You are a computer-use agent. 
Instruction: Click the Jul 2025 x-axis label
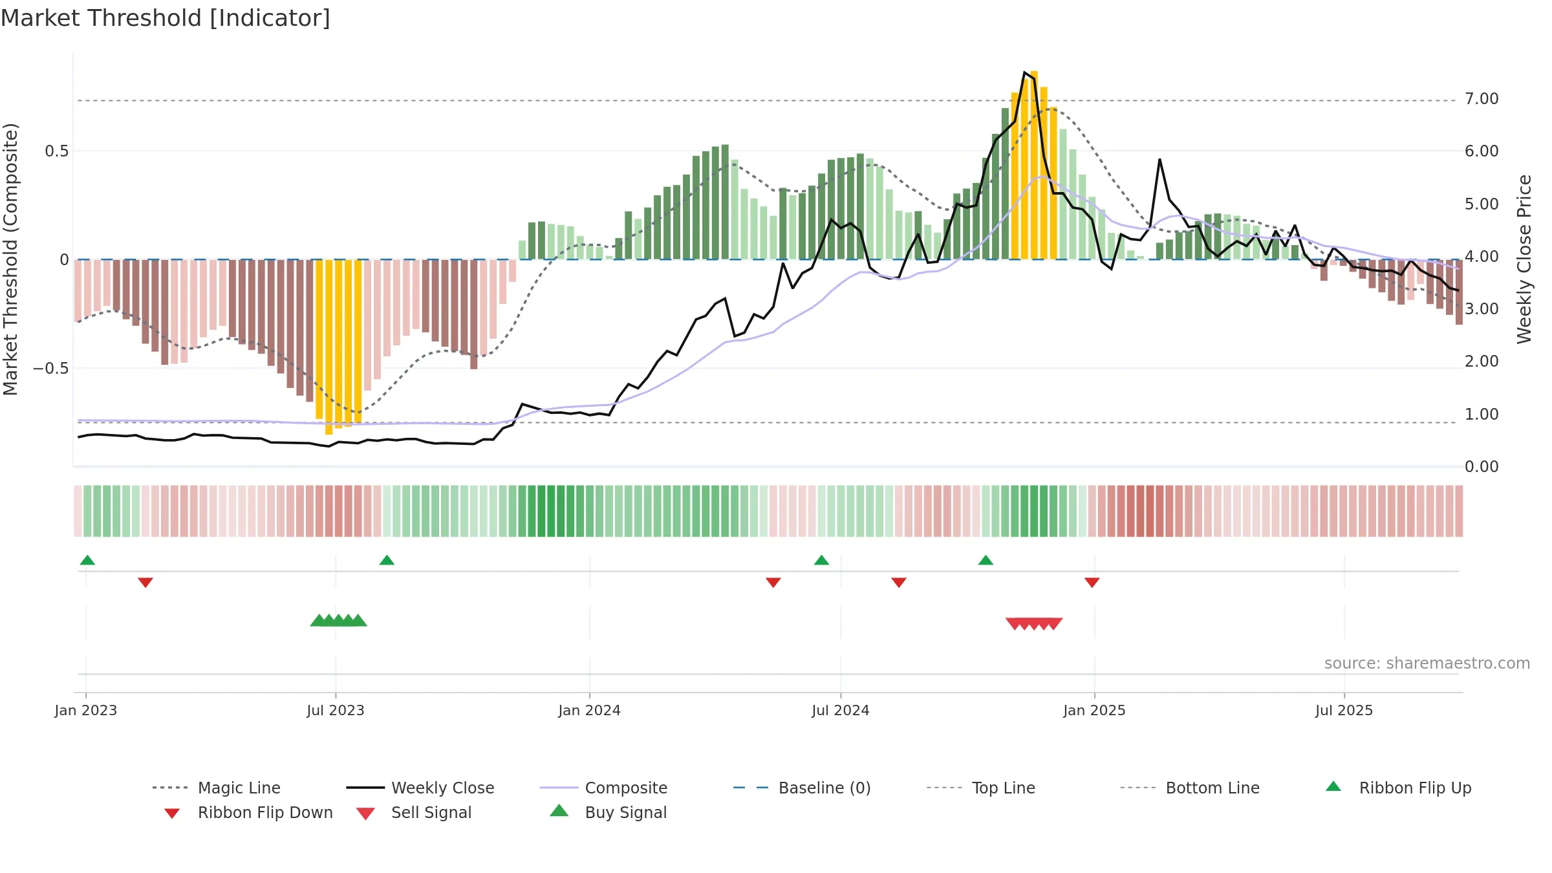[1344, 711]
